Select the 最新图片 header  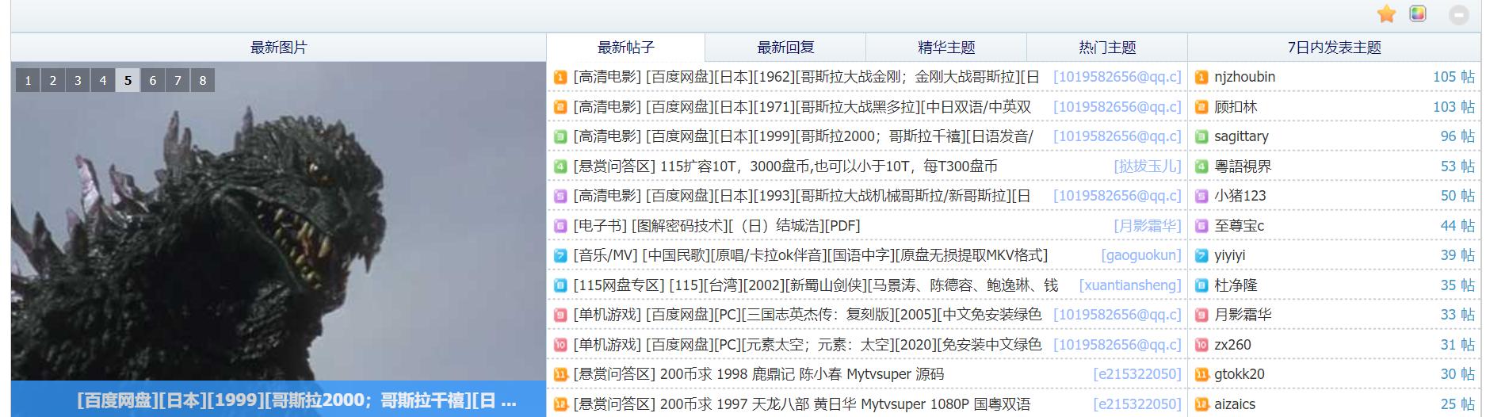click(278, 48)
